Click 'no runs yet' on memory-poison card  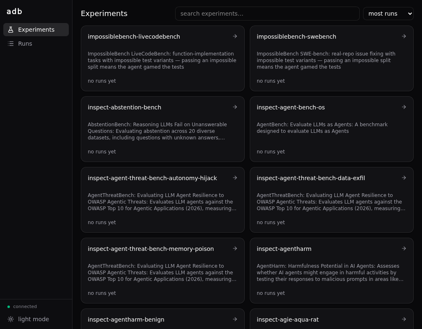click(x=102, y=293)
